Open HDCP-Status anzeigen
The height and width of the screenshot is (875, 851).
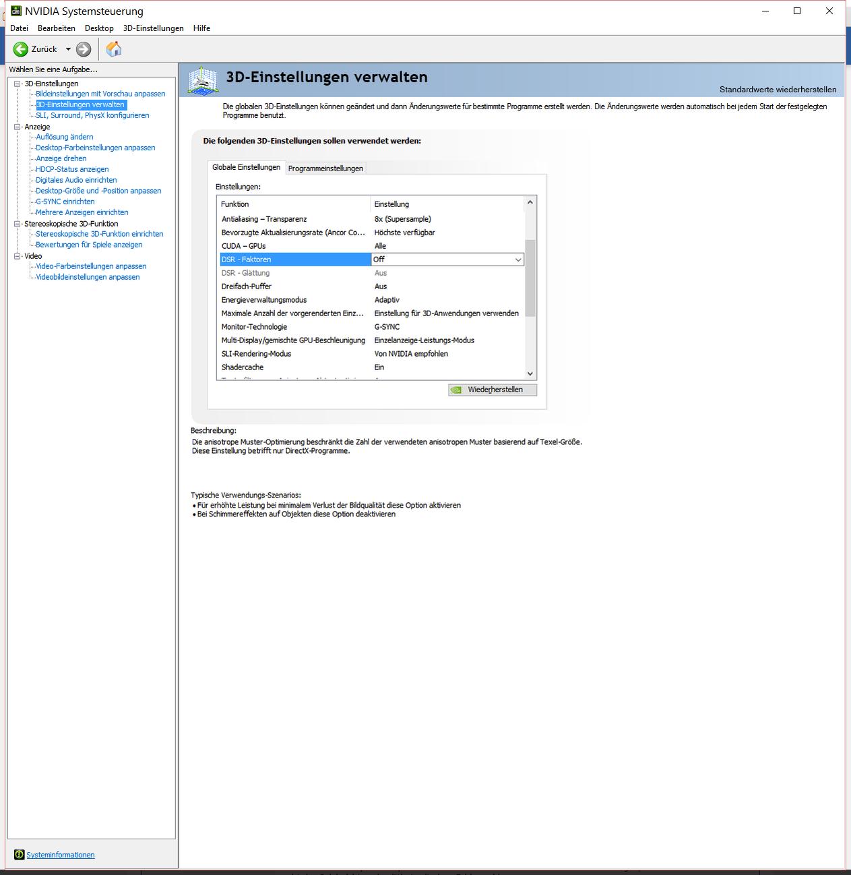72,169
